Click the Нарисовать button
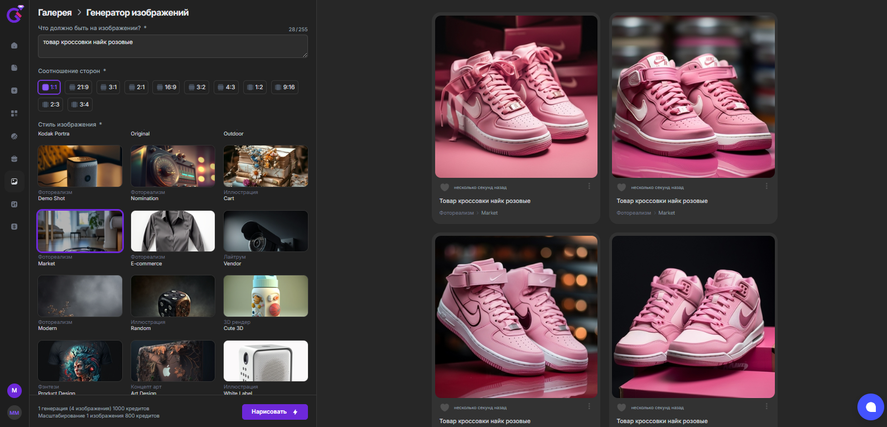The image size is (887, 427). click(275, 412)
